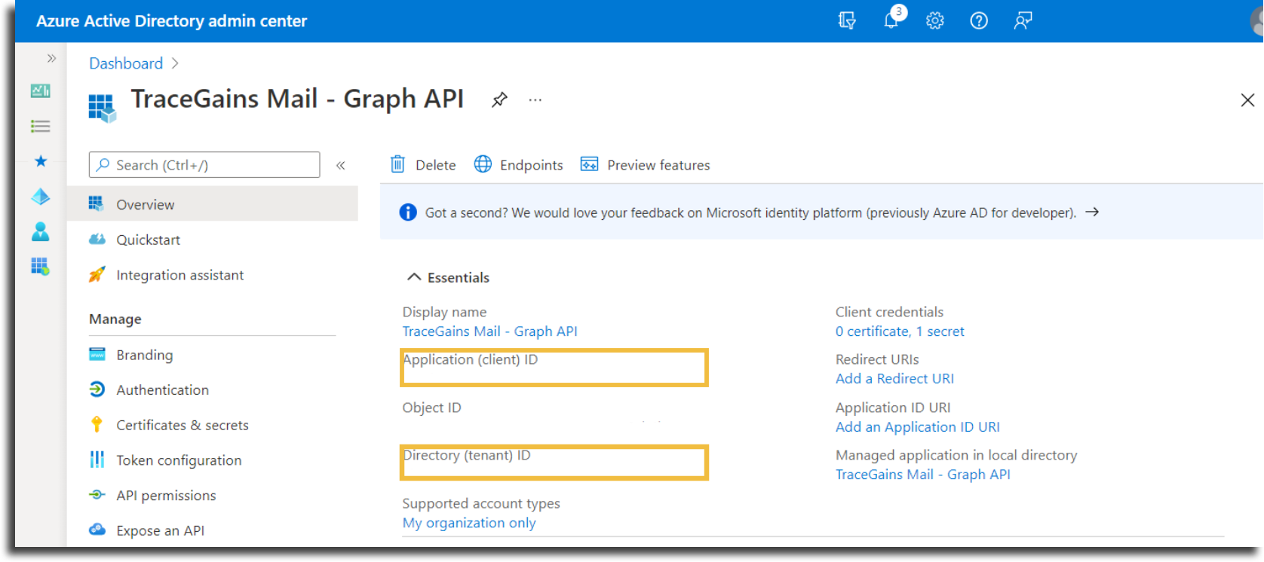The height and width of the screenshot is (562, 1264).
Task: Focus the Search (Ctrl+/) box
Action: [x=204, y=165]
